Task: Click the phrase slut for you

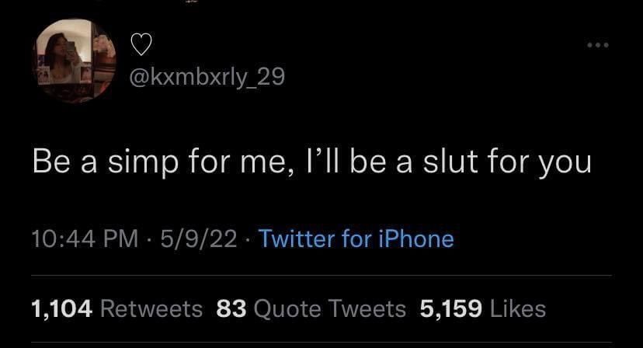Action: point(507,162)
